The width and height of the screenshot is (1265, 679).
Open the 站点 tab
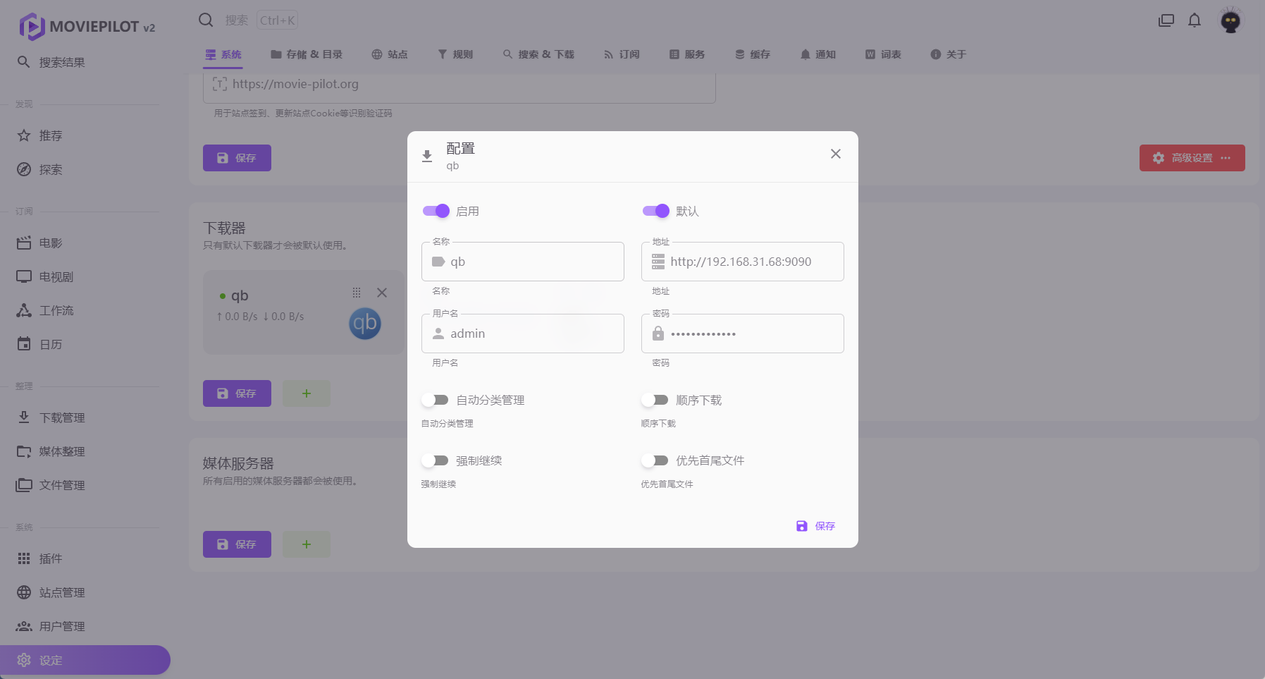[x=390, y=54]
